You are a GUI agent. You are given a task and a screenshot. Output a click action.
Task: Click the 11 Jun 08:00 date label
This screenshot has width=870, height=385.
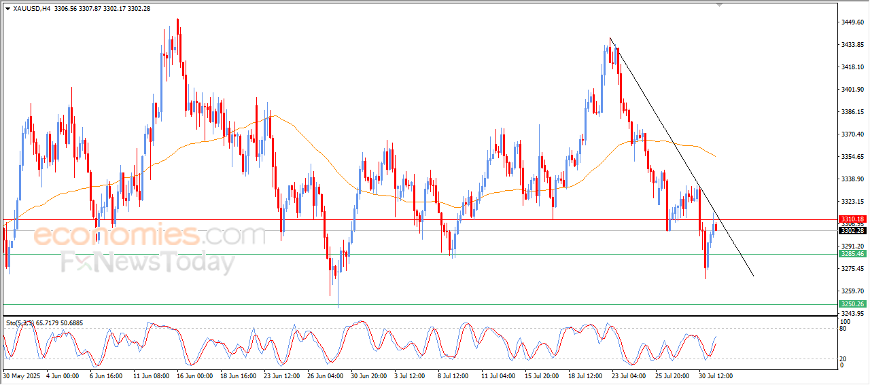tap(150, 375)
